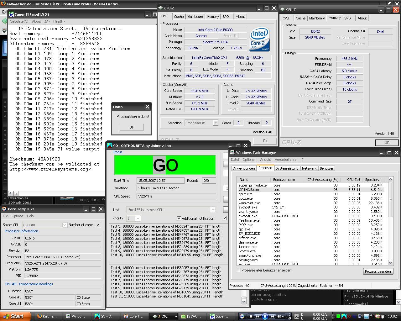Click Super PI horizontal scrollbar left arrow

point(11,193)
